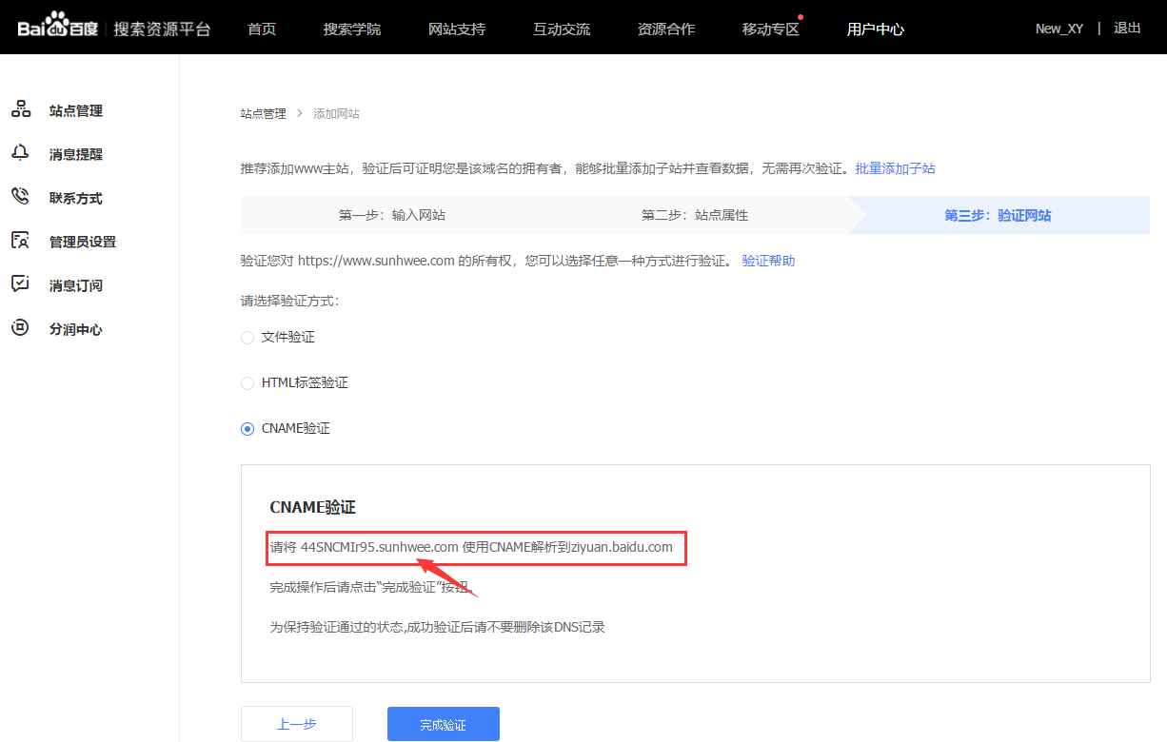Click the 验证帮助 link
This screenshot has height=742, width=1167.
768,260
